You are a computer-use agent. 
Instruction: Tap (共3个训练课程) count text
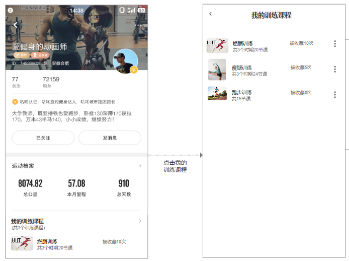coord(28,228)
